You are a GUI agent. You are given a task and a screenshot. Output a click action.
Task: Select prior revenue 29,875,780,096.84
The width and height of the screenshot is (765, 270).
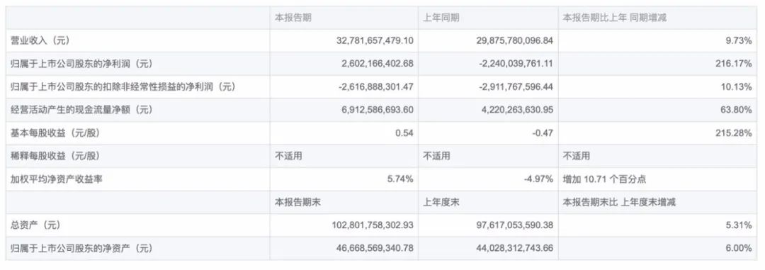pos(515,41)
